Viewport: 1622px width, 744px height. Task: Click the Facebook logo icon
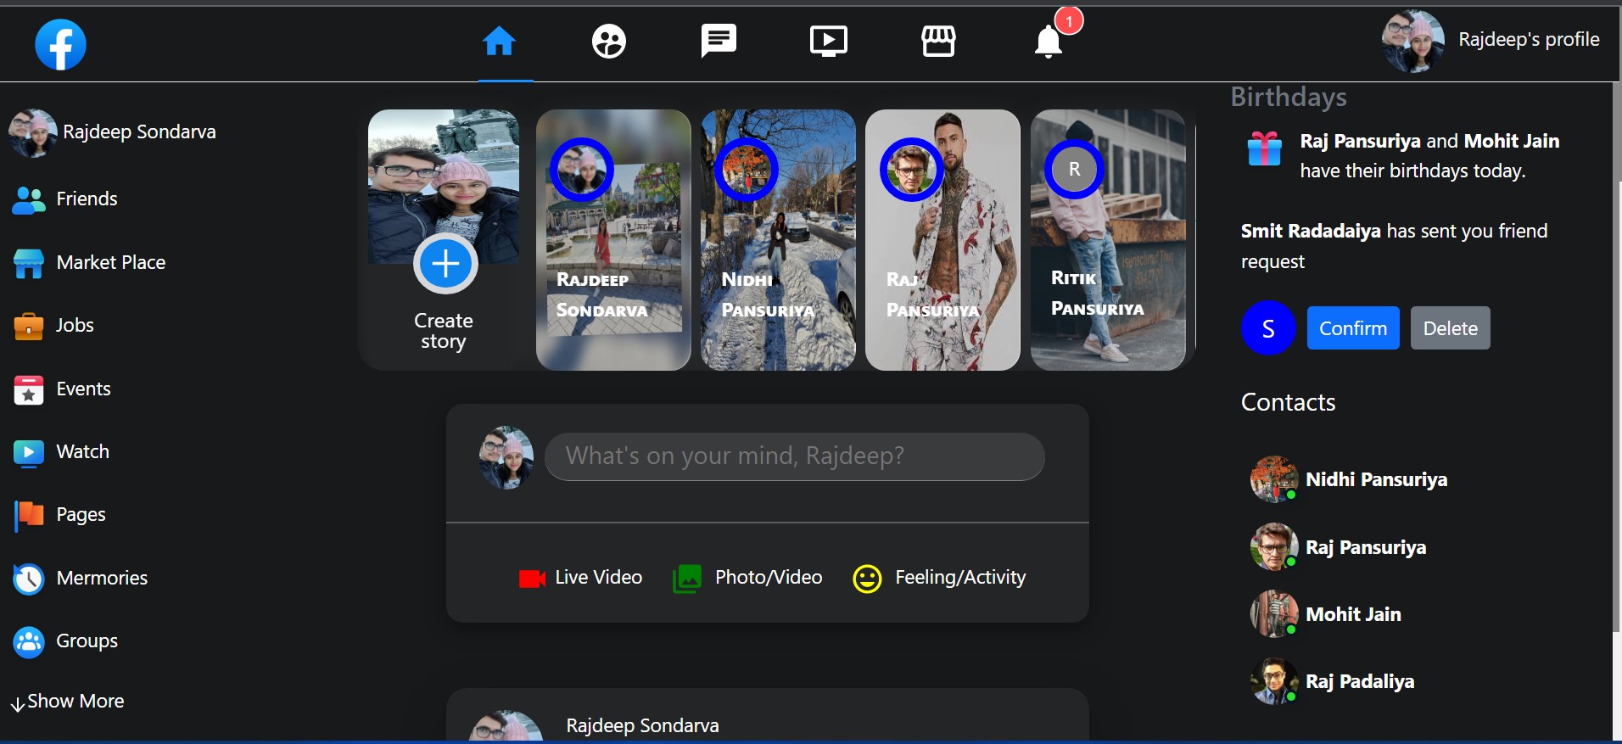pos(60,44)
